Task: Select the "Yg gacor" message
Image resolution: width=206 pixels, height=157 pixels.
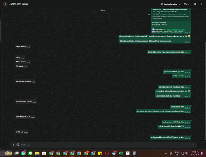Action: click(21, 66)
